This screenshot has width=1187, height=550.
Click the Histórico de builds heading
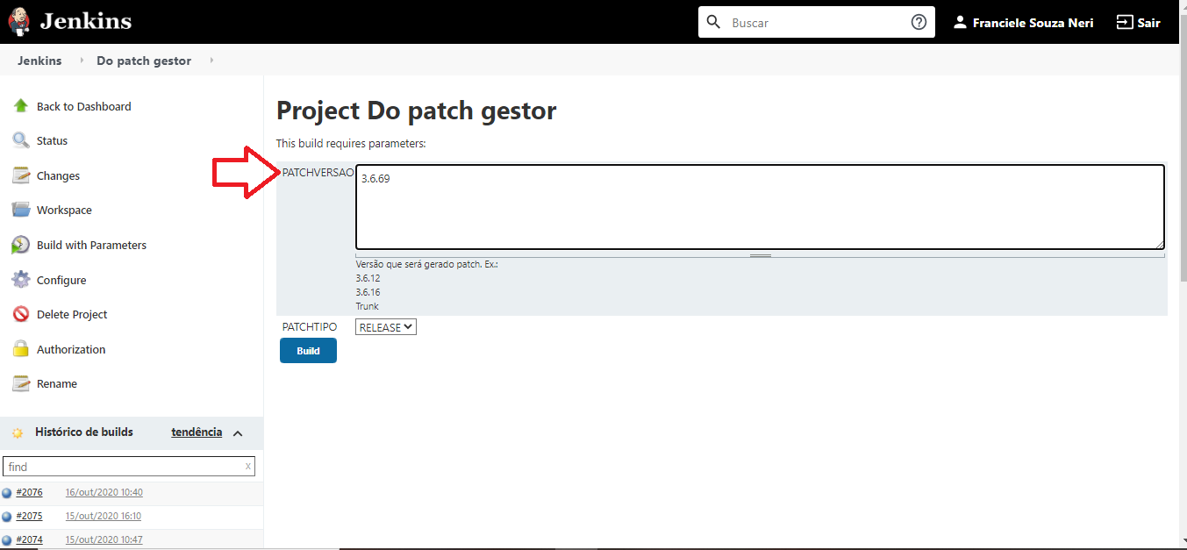point(84,432)
